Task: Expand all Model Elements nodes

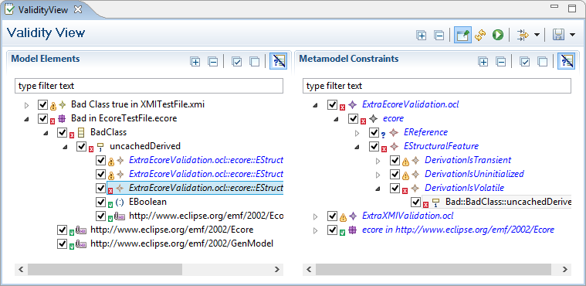Action: [195, 61]
